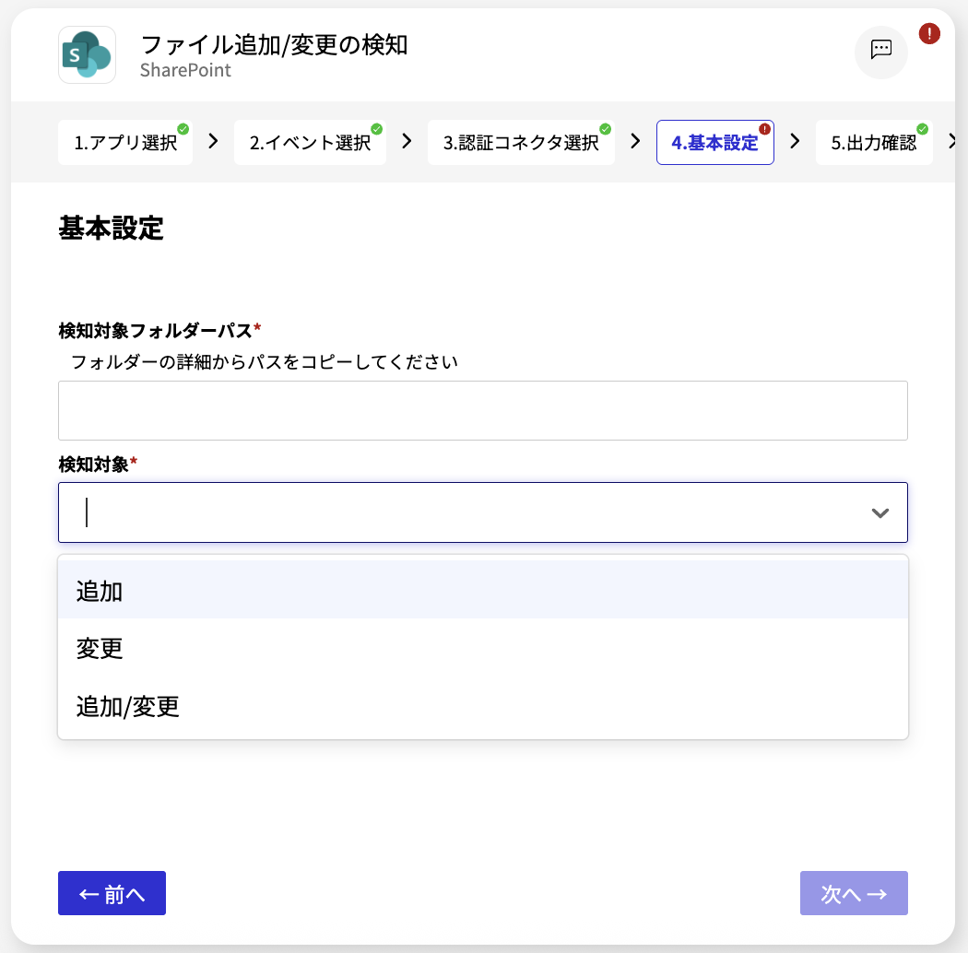Screen dimensions: 968x953
Task: Click the red error badge on 4.基本設定
Action: tap(765, 129)
